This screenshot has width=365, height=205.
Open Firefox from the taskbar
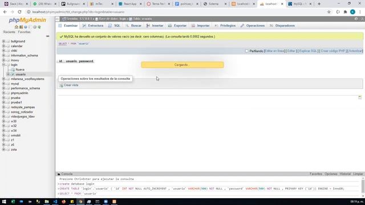(63, 202)
